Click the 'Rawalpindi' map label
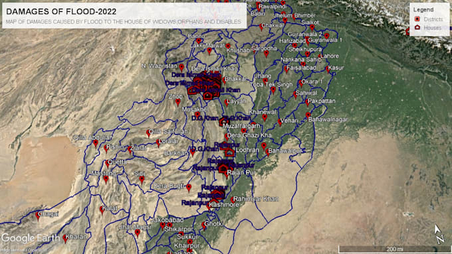 [x=272, y=7]
